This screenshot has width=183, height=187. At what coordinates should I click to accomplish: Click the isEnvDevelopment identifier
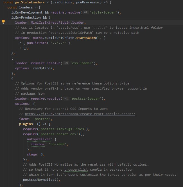coord(27,12)
